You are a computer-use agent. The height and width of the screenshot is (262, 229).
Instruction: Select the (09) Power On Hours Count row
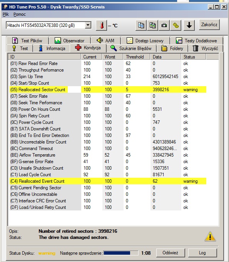pyautogui.click(x=108, y=109)
